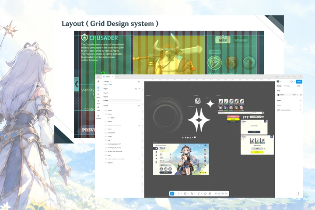Open the 25% zoom dropdown
315x210 pixels.
[x=299, y=86]
